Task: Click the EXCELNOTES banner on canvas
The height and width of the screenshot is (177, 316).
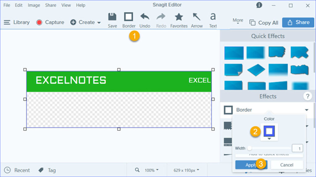Action: click(119, 81)
